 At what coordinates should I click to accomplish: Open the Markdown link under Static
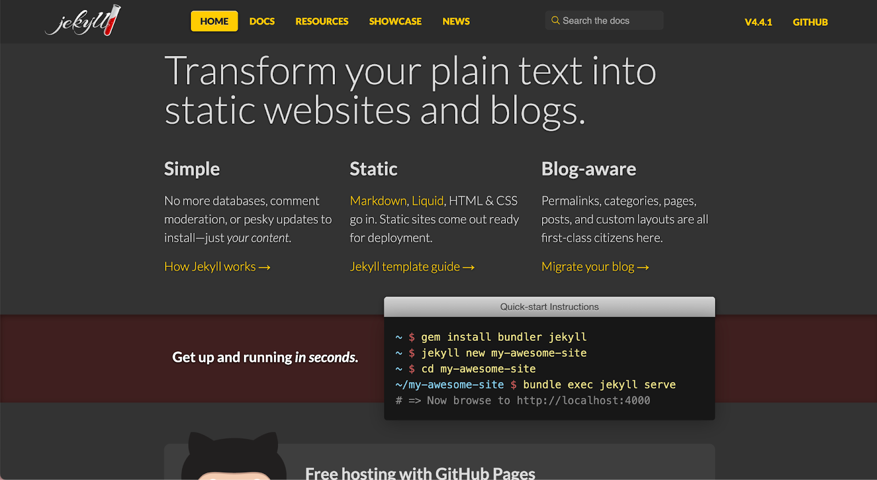(x=378, y=201)
